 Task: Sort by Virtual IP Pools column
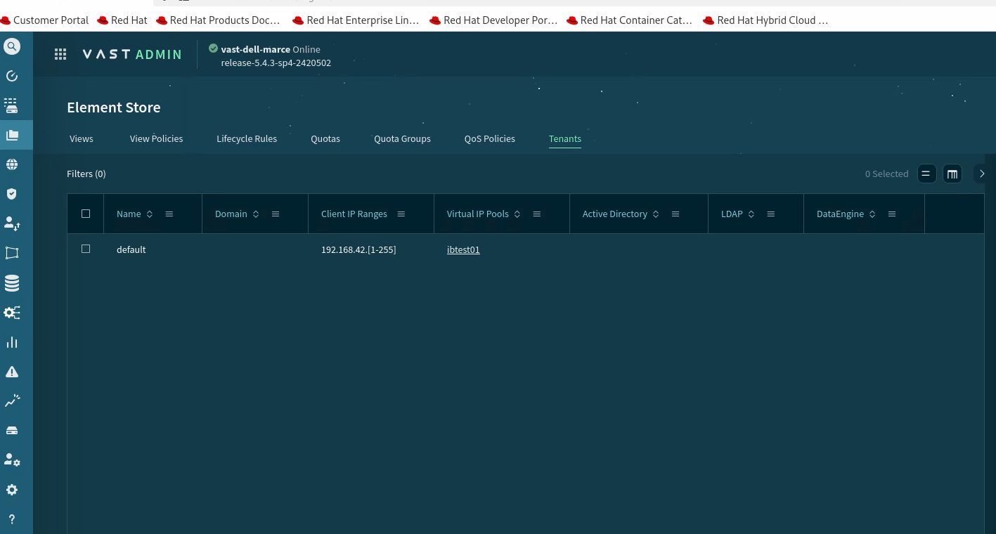tap(517, 214)
